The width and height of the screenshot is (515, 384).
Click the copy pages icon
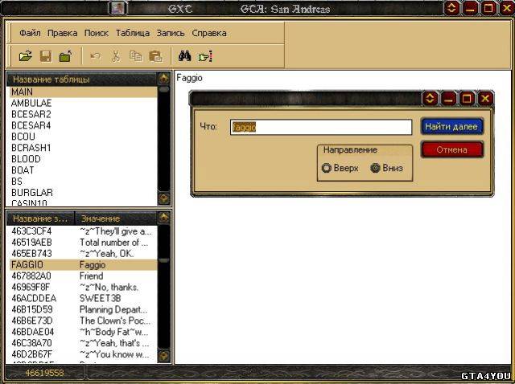(x=136, y=56)
